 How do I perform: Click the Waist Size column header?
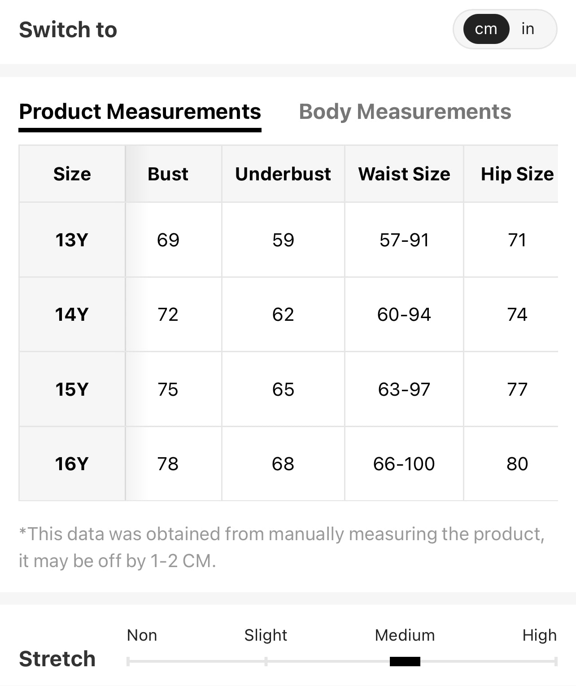404,174
